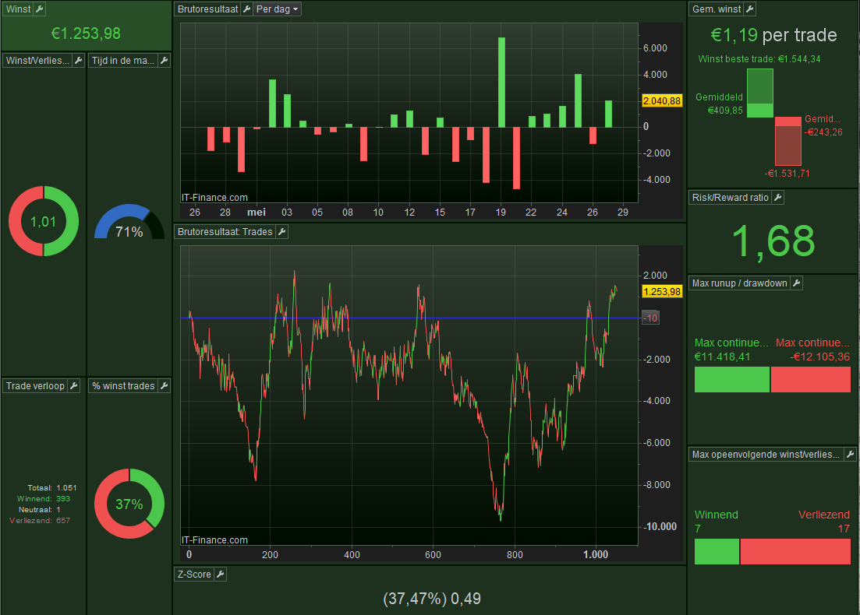Screen dimensions: 860x615
Task: Click the -€1.531,71 worst trade value
Action: coord(787,173)
